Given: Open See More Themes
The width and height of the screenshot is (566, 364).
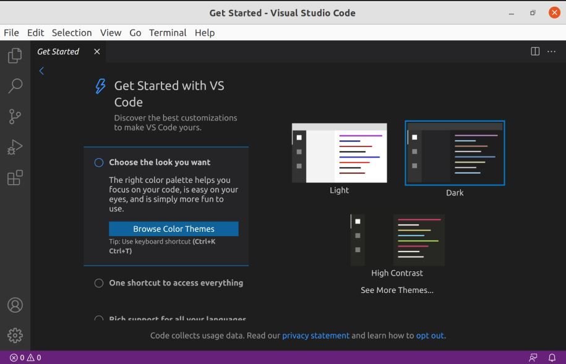Looking at the screenshot, I should 397,289.
